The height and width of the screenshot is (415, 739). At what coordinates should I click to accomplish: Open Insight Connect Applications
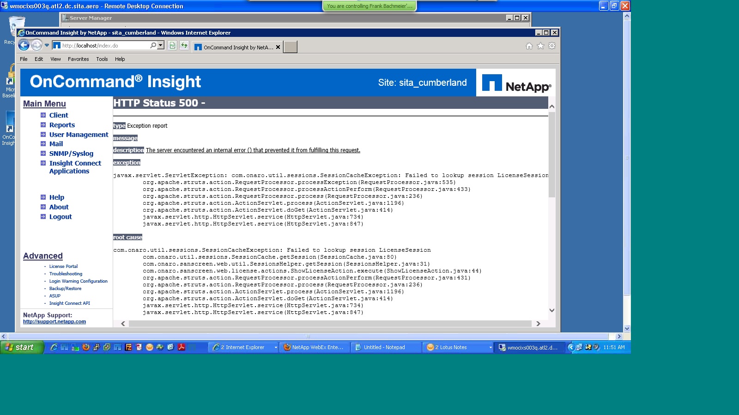[75, 167]
